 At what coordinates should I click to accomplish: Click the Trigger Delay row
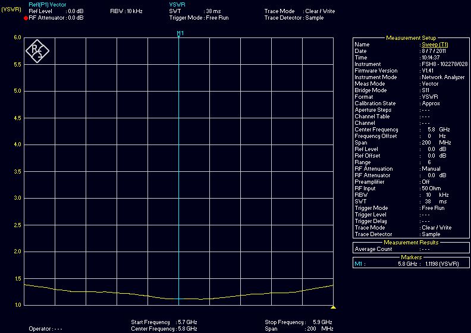pyautogui.click(x=411, y=221)
